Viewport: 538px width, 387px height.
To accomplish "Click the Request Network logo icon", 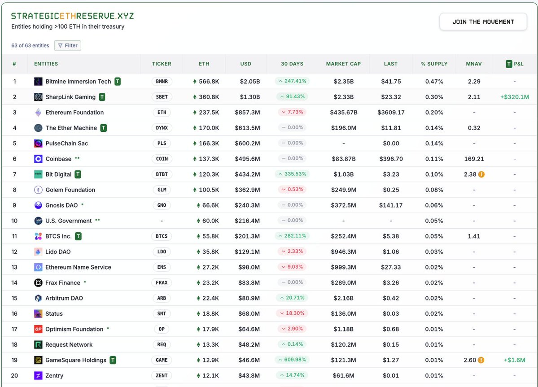I will (x=38, y=344).
